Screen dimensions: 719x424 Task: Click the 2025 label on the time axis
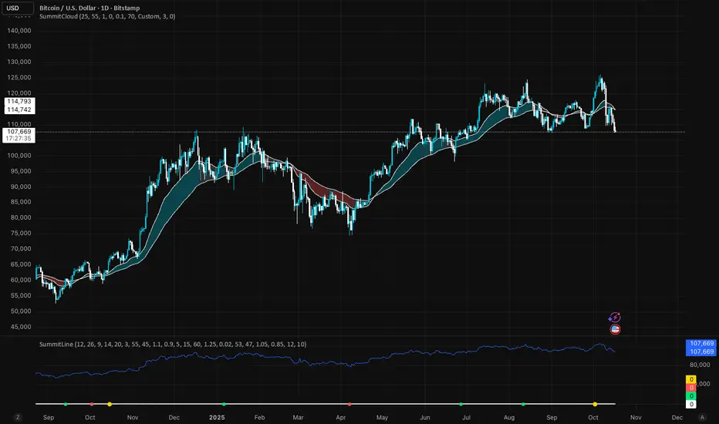[x=217, y=416]
